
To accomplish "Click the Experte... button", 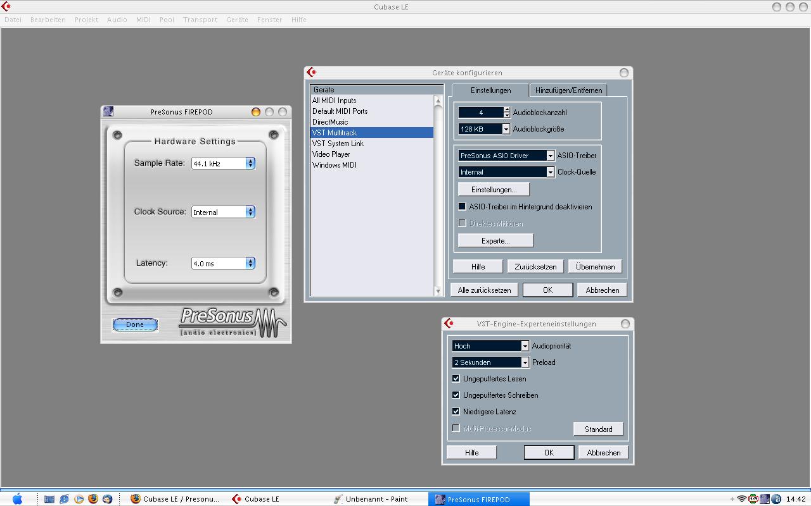I will coord(495,240).
